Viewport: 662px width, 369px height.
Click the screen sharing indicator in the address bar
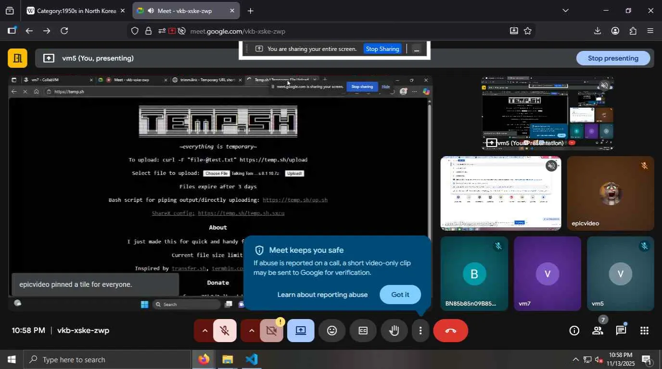[x=172, y=31]
